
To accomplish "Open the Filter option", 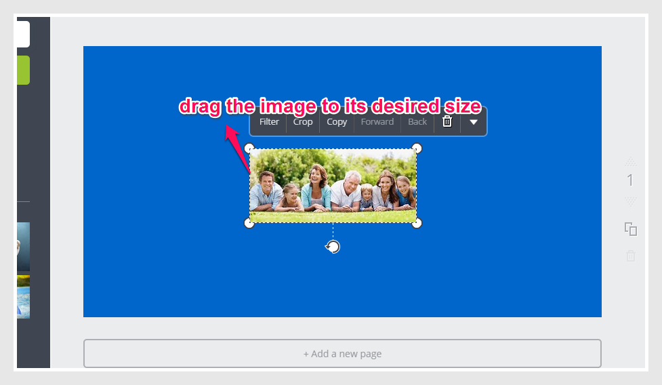I will (269, 122).
